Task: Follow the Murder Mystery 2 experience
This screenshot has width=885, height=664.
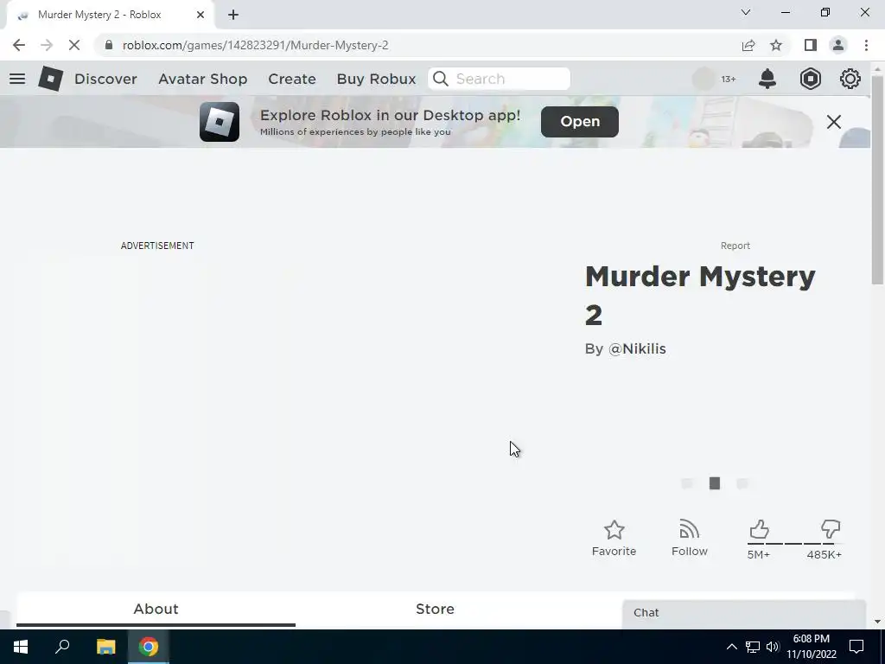Action: pos(689,529)
